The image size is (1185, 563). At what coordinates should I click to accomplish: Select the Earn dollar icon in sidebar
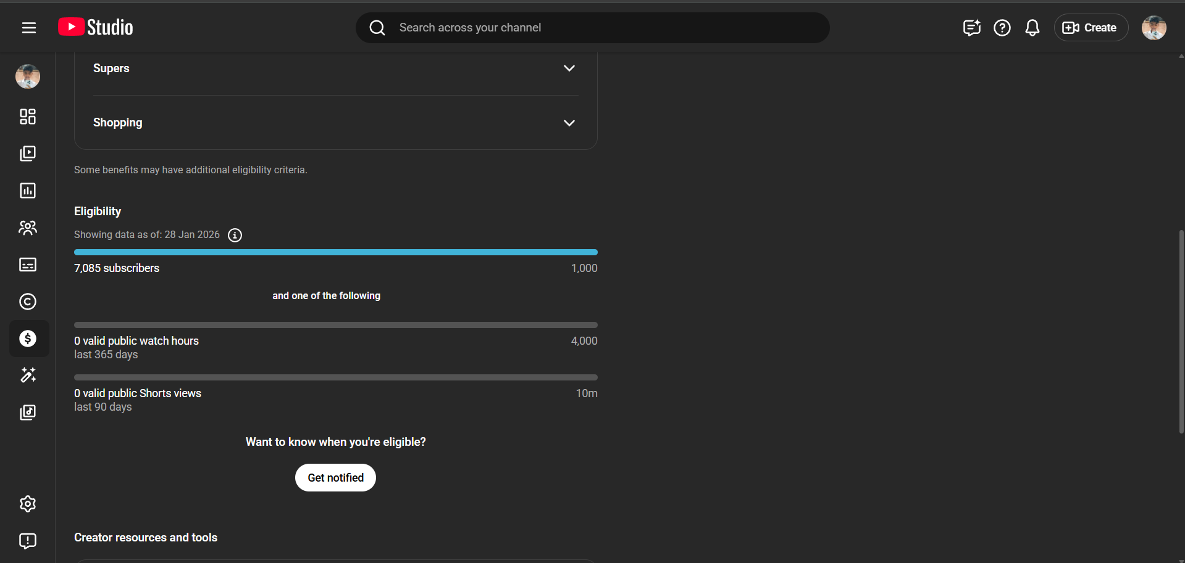pos(28,339)
